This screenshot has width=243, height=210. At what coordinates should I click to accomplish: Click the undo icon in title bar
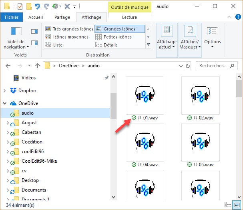pos(37,6)
